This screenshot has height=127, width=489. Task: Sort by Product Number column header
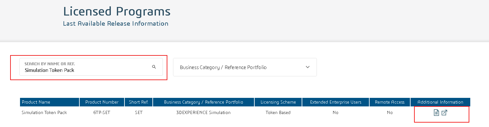(102, 102)
